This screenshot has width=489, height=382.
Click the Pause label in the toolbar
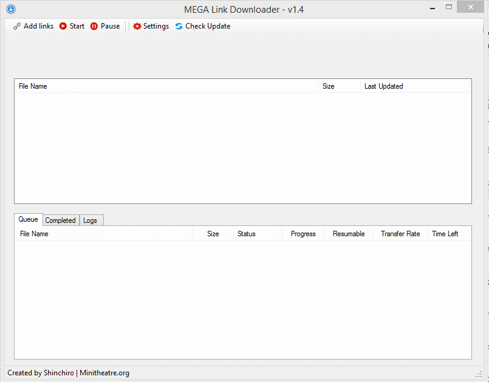110,26
